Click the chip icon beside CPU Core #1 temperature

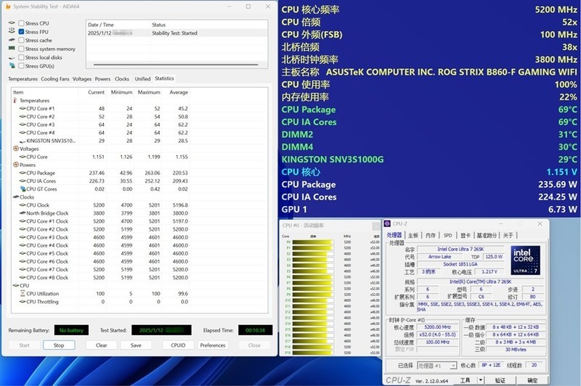[x=23, y=108]
